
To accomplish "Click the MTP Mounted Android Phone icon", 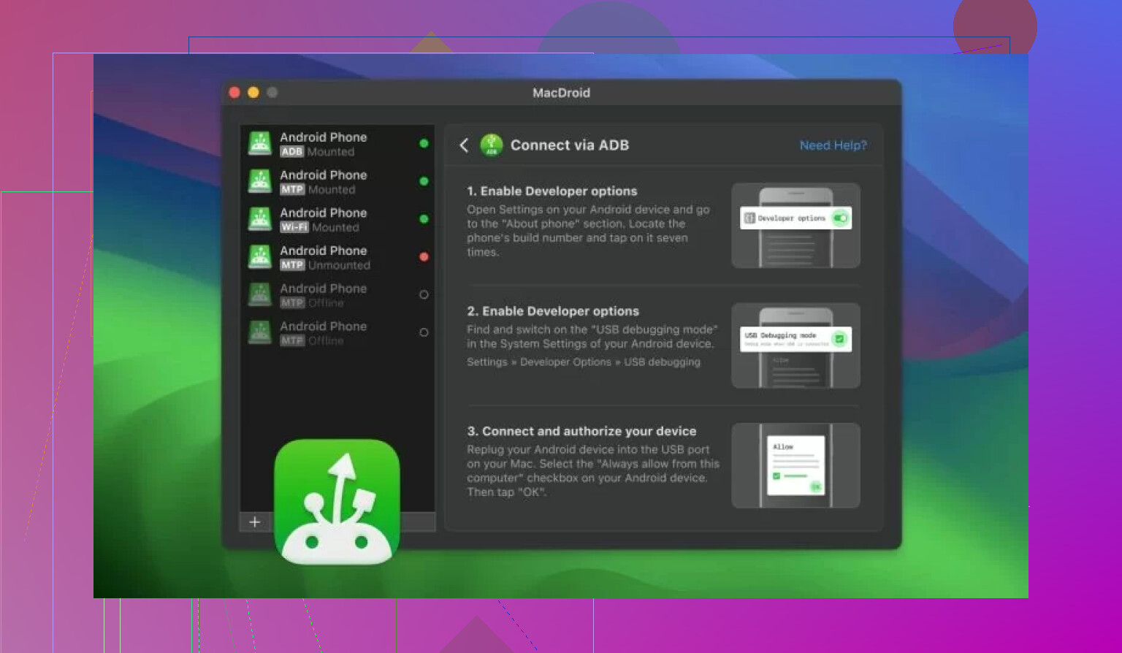I will 260,181.
